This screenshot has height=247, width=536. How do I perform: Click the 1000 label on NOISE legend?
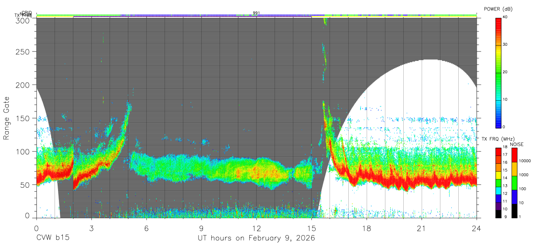[523, 175]
